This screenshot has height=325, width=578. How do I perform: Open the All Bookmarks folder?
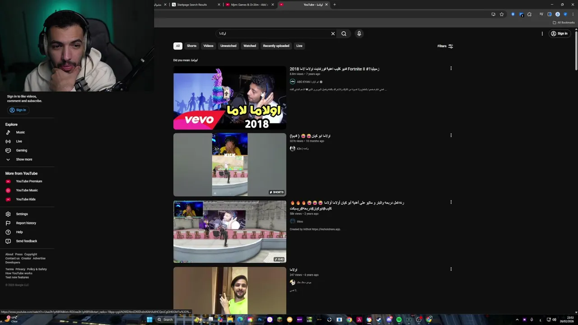[x=564, y=23]
